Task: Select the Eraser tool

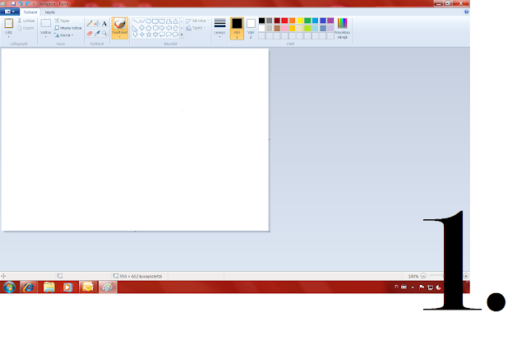Action: tap(90, 33)
